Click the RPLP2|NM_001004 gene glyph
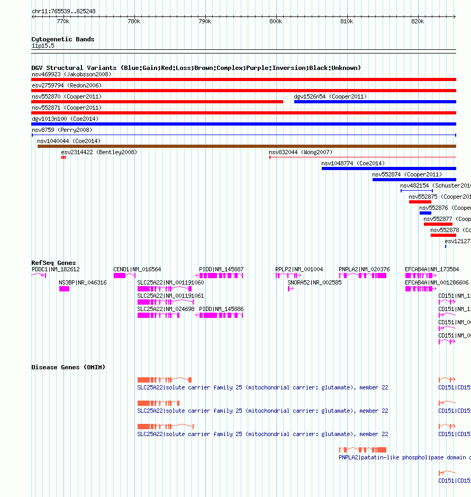471x497 pixels. 288,276
